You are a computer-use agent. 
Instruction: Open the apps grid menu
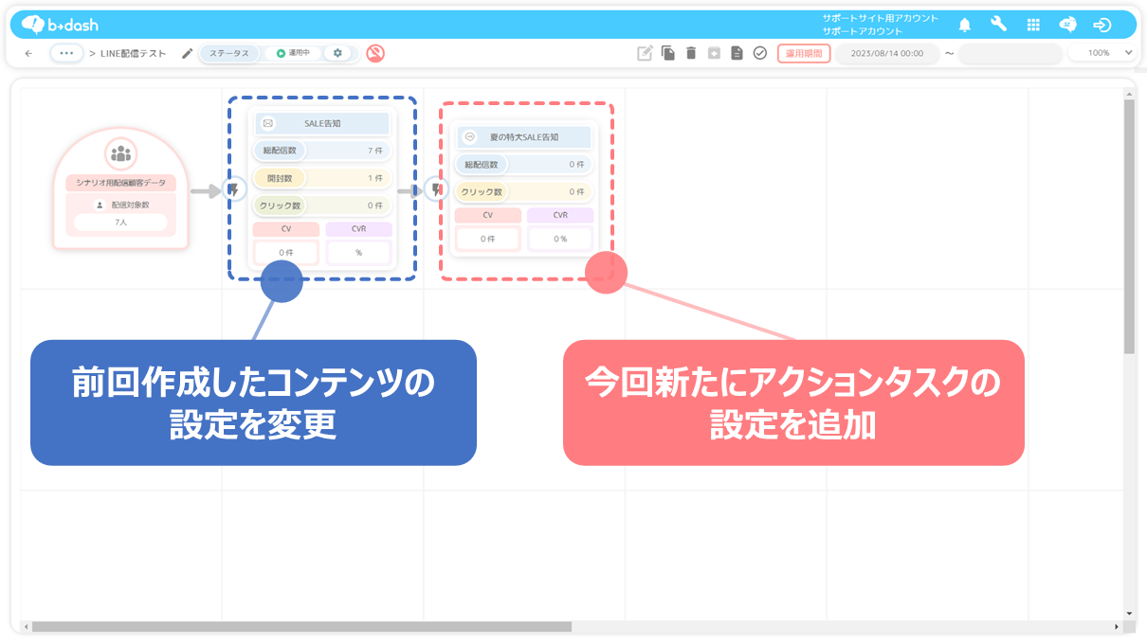click(x=1033, y=25)
